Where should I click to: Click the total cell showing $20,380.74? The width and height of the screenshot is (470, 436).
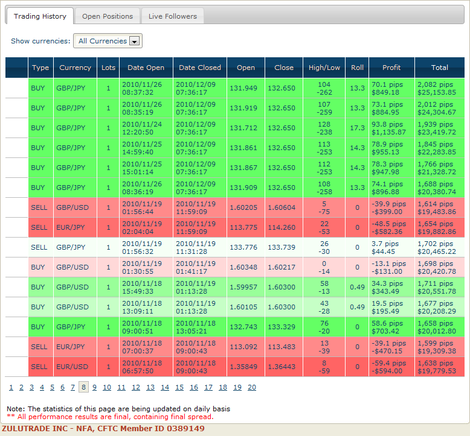(439, 188)
